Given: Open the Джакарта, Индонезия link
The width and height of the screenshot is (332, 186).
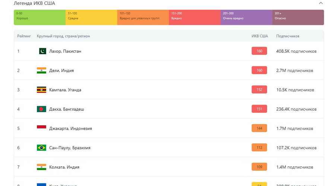Looking at the screenshot, I should tap(70, 128).
